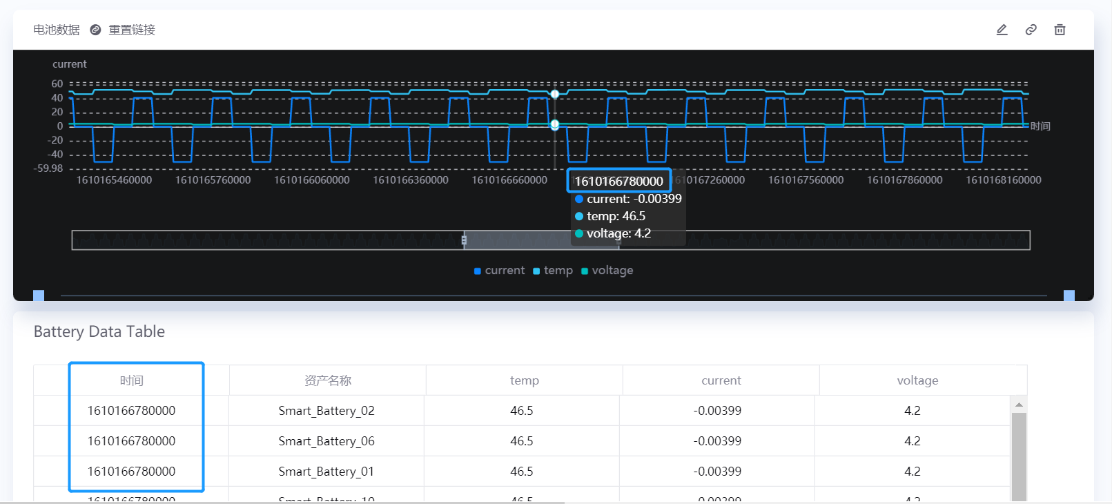This screenshot has height=504, width=1112.
Task: Click the 时间 column header in the table
Action: point(131,380)
